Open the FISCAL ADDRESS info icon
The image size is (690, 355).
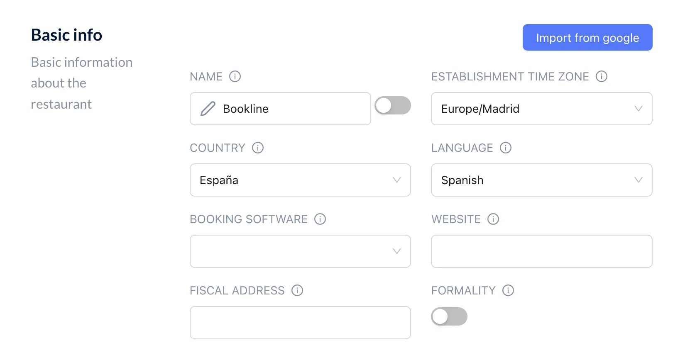297,290
